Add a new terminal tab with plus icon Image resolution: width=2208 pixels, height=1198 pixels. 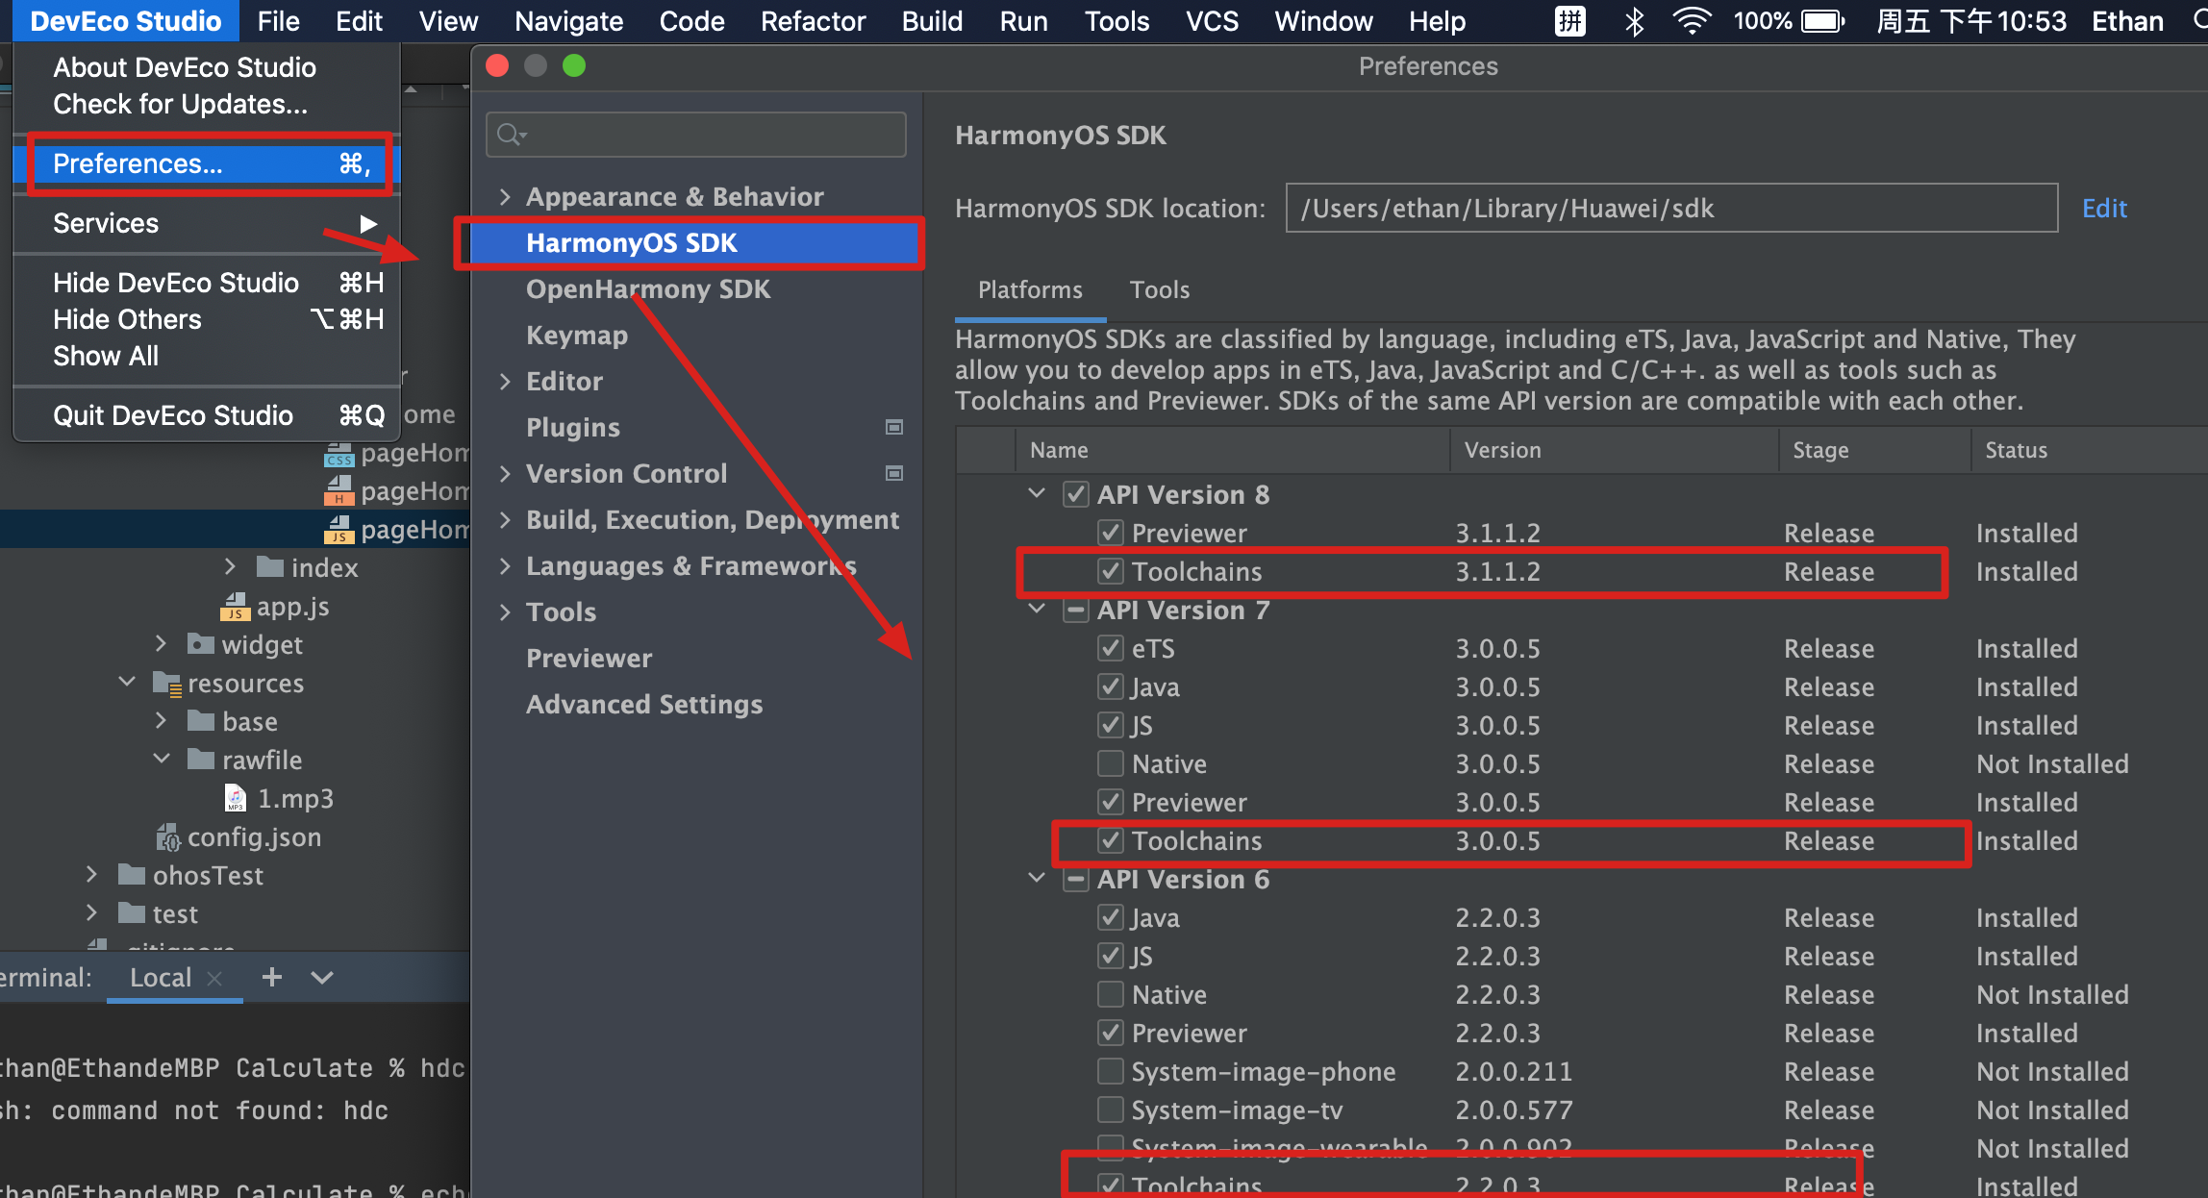(x=272, y=977)
